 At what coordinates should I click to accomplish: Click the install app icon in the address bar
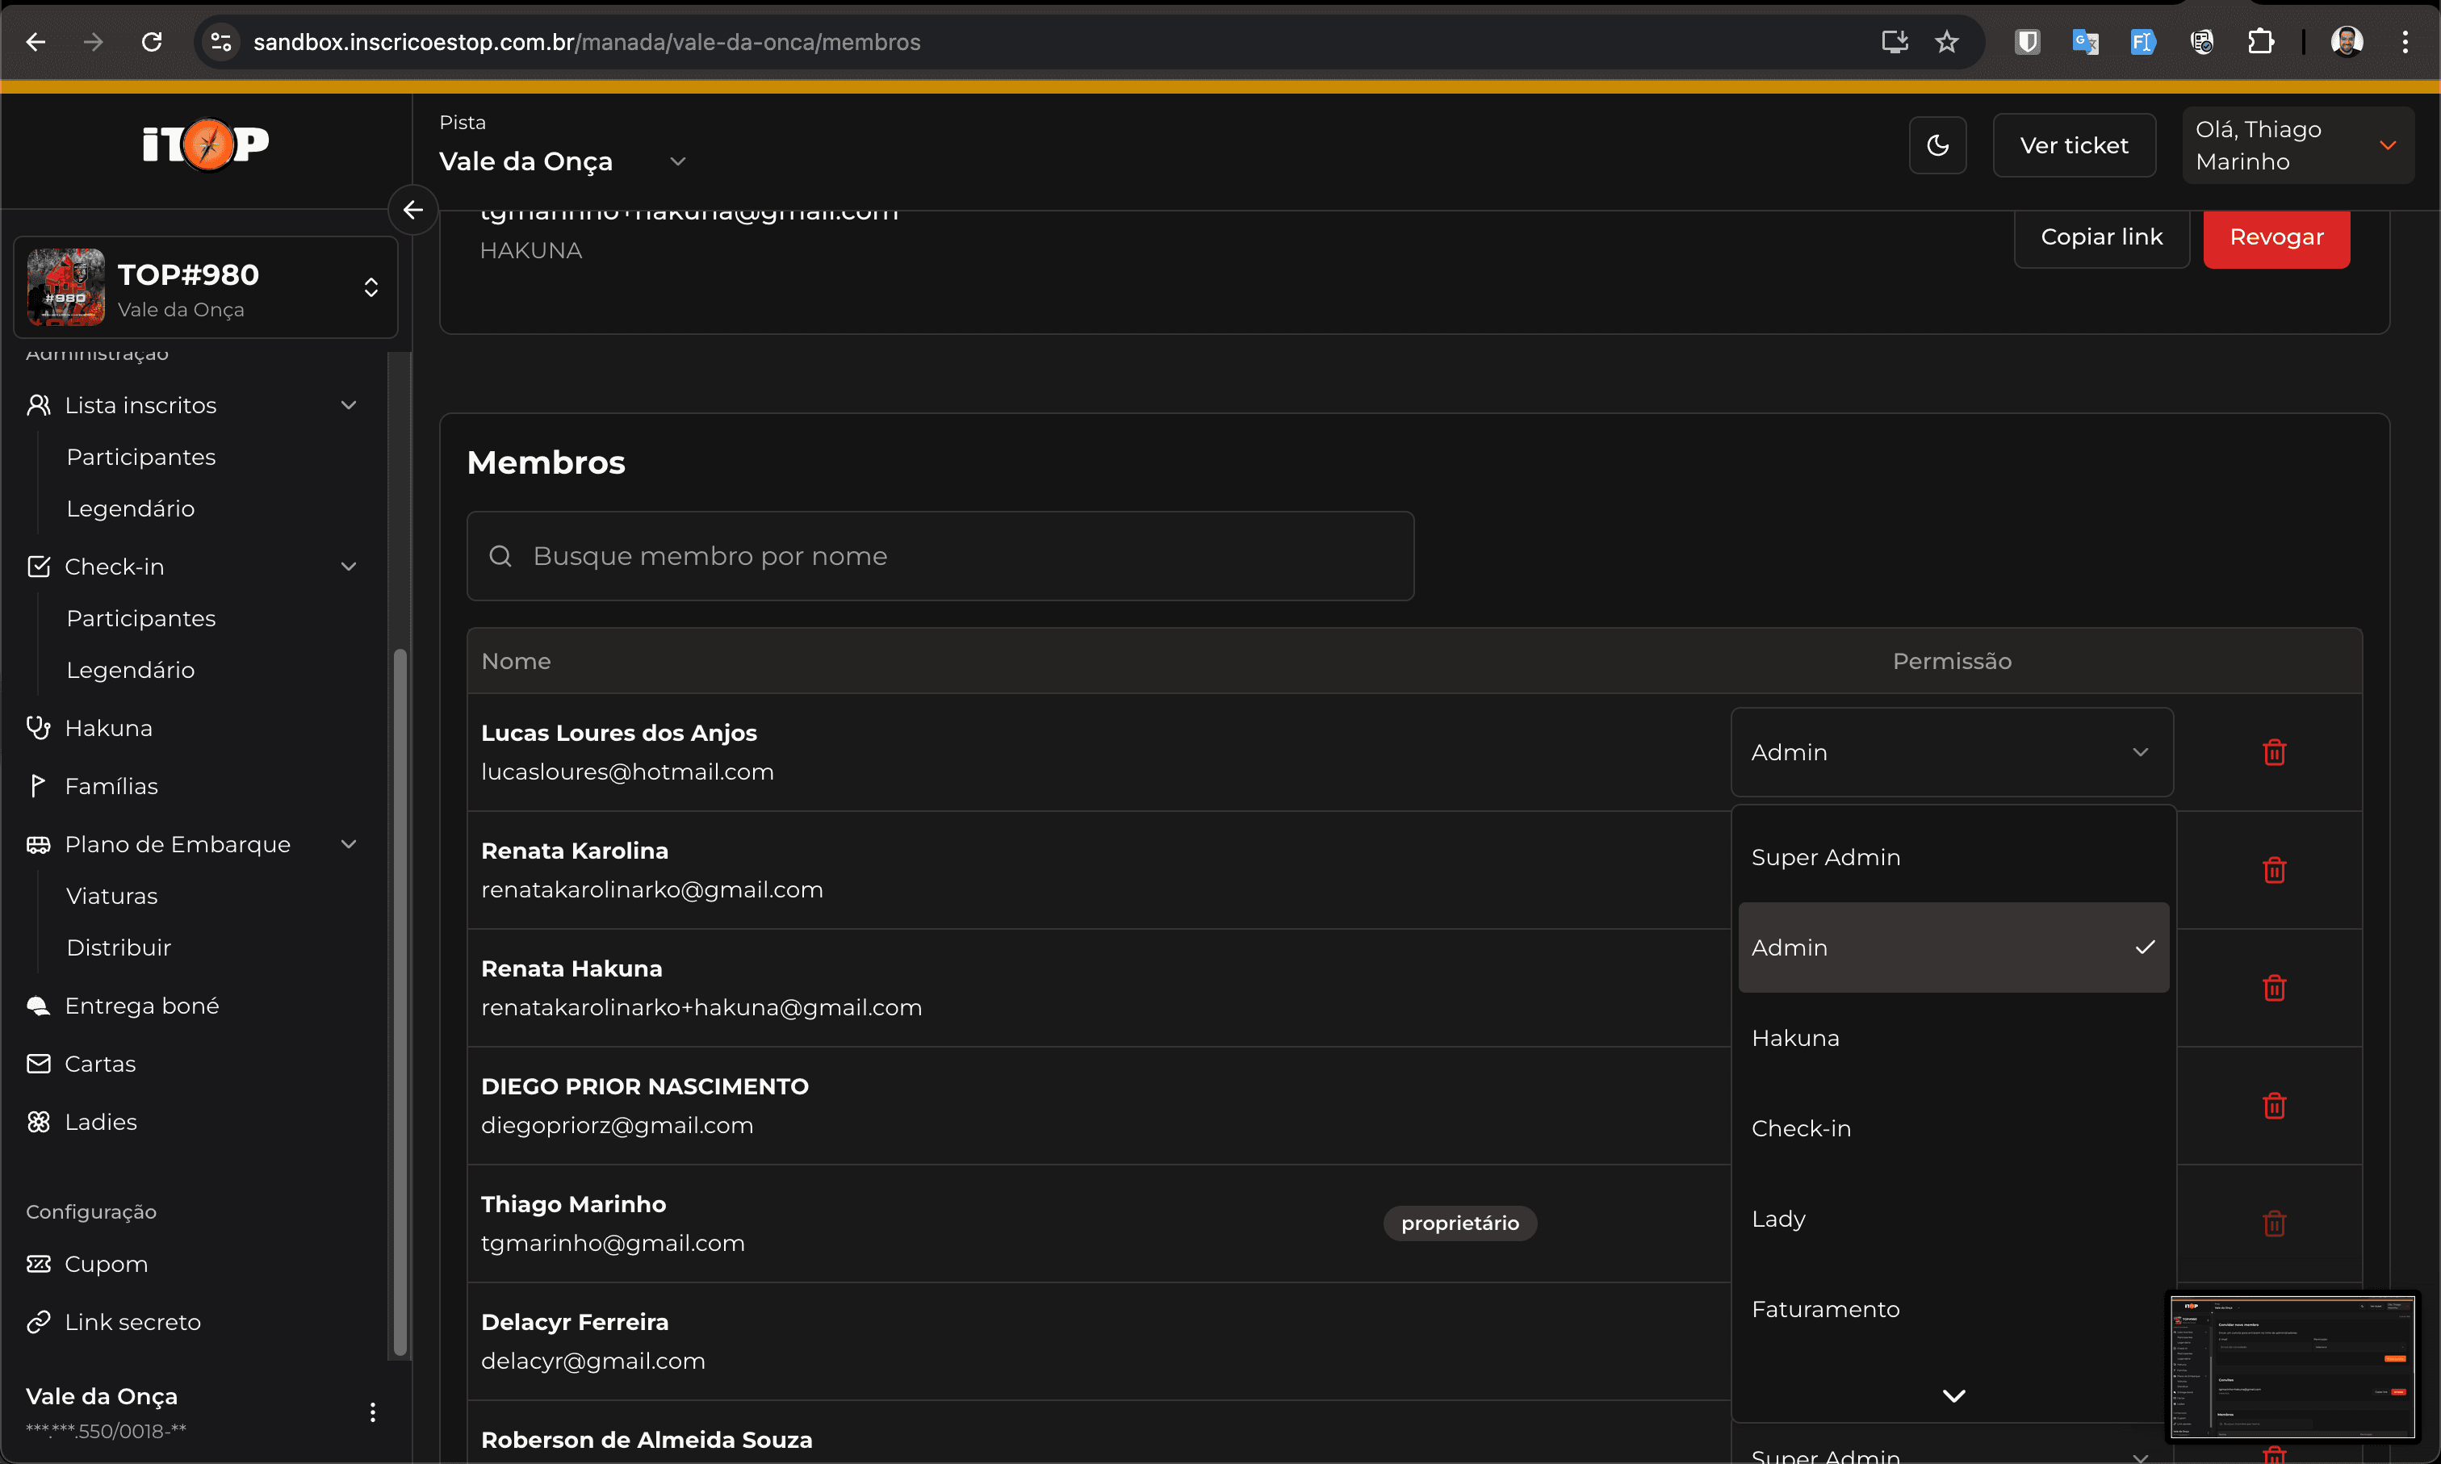coord(1894,41)
